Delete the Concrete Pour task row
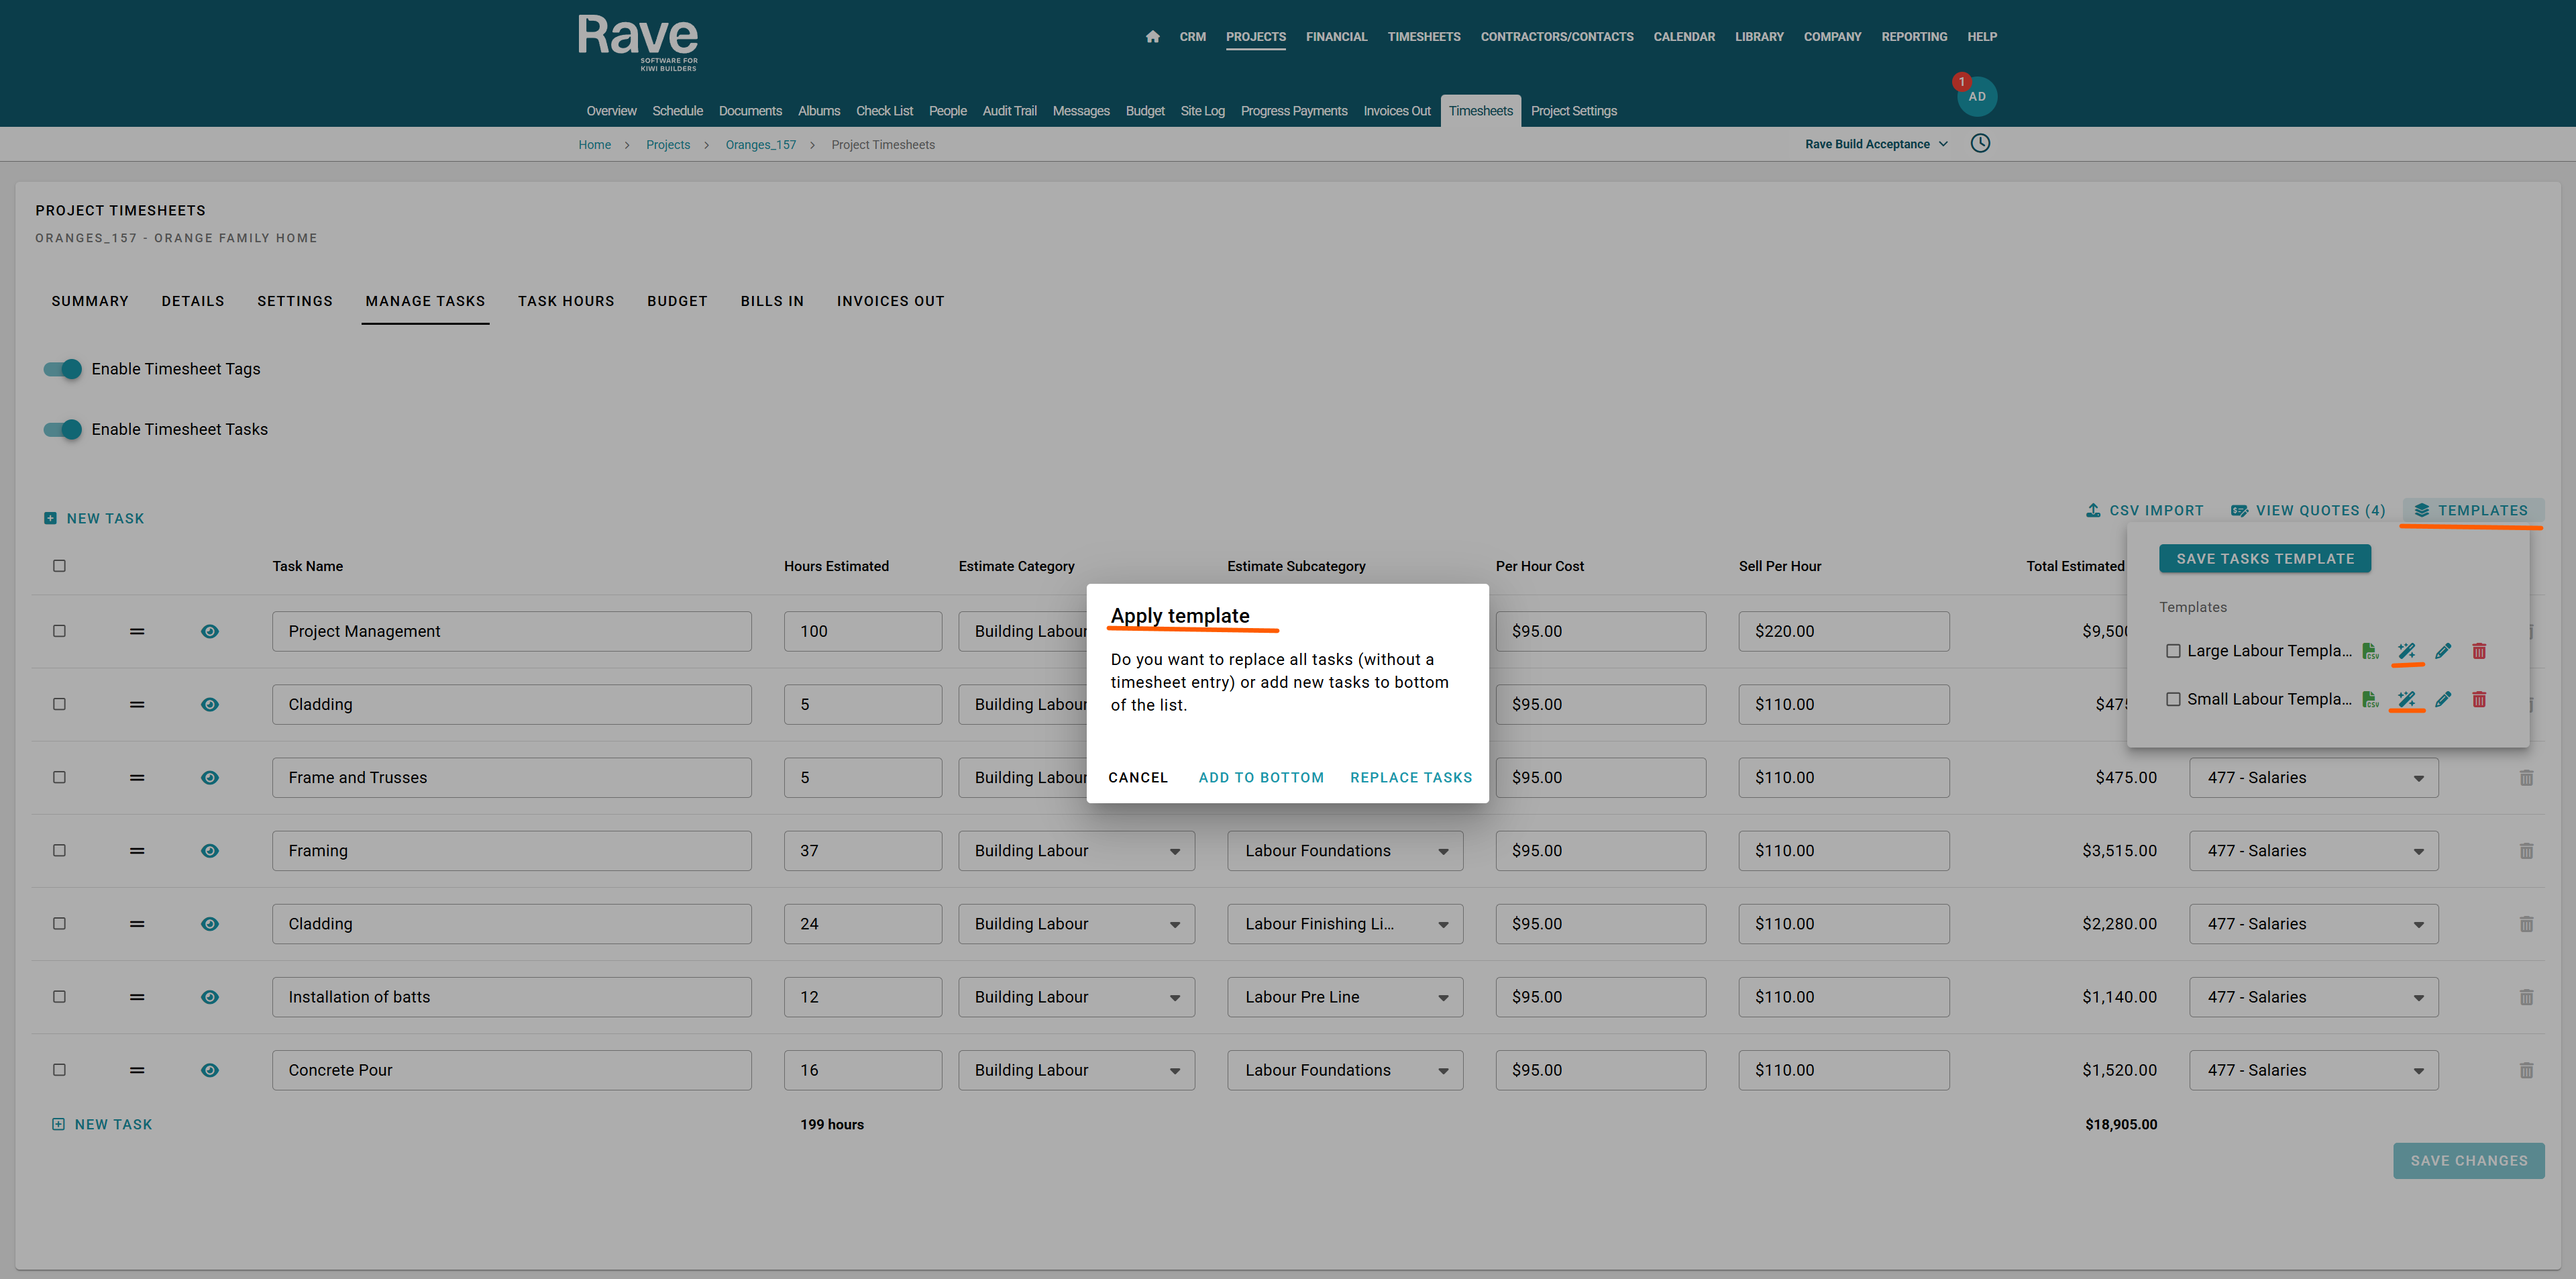This screenshot has width=2576, height=1279. point(2526,1070)
